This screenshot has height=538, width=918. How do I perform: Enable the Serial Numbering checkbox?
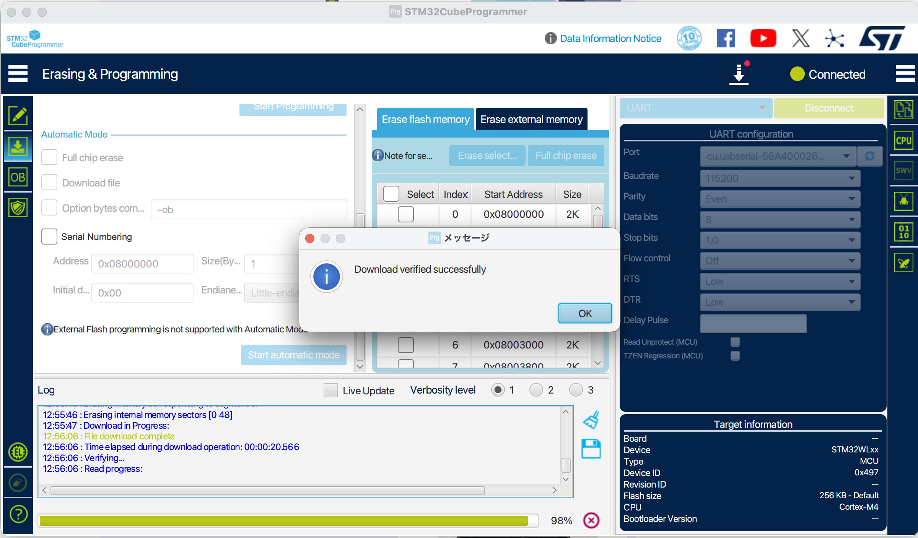(x=49, y=237)
